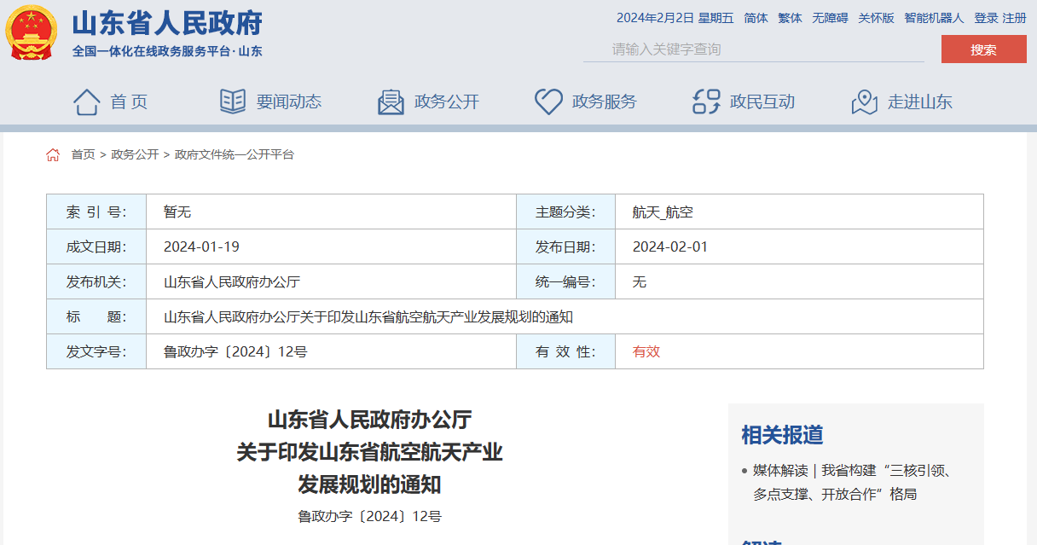
Task: Click the house icon beside 首页 navigation
Action: click(x=87, y=101)
